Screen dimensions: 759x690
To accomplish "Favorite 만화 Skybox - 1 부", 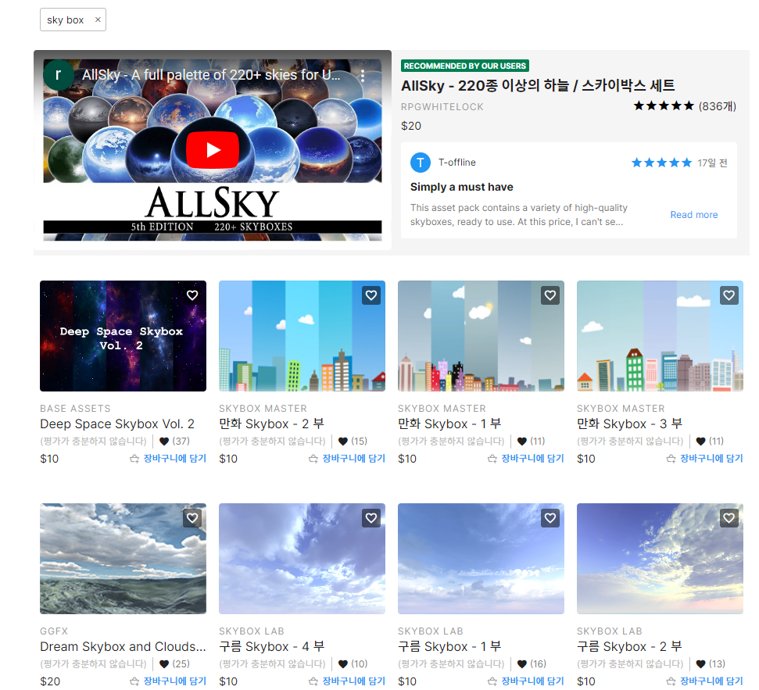I will click(x=550, y=295).
